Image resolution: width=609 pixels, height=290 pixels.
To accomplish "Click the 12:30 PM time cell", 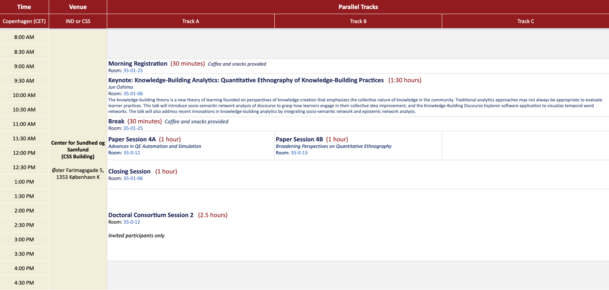I will click(24, 167).
